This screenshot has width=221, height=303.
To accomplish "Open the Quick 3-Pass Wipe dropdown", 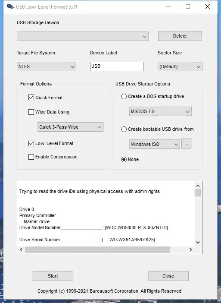I will tap(70, 127).
